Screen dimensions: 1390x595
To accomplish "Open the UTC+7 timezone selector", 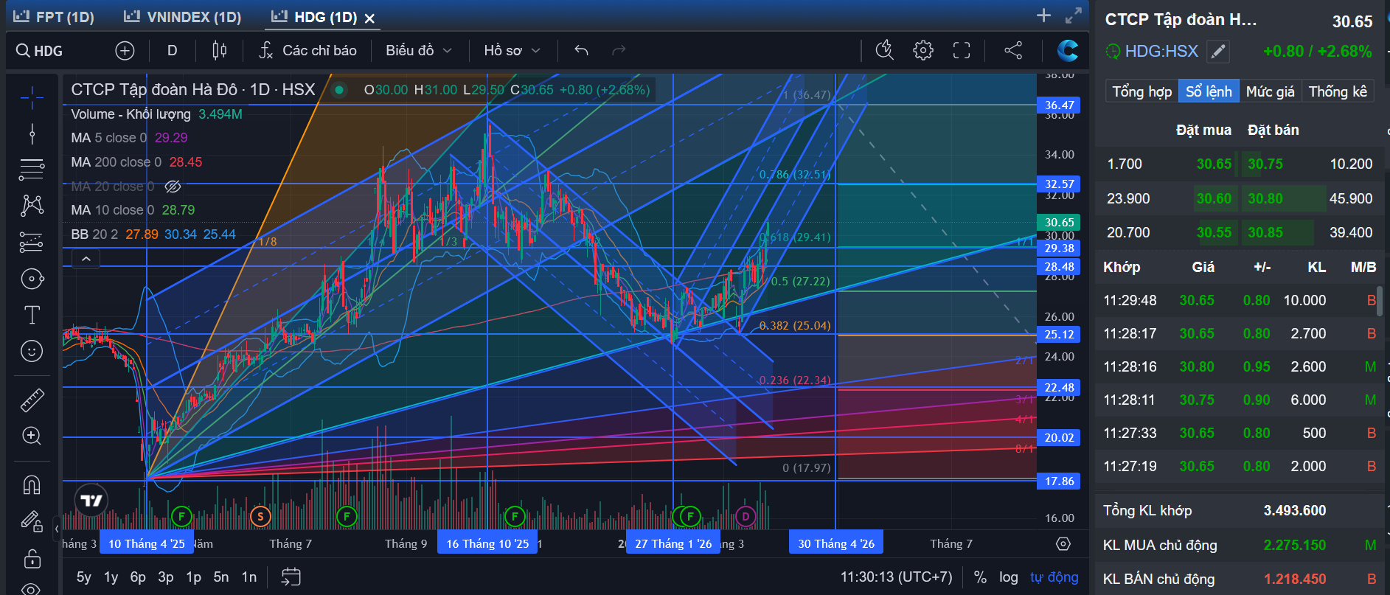I will [897, 577].
